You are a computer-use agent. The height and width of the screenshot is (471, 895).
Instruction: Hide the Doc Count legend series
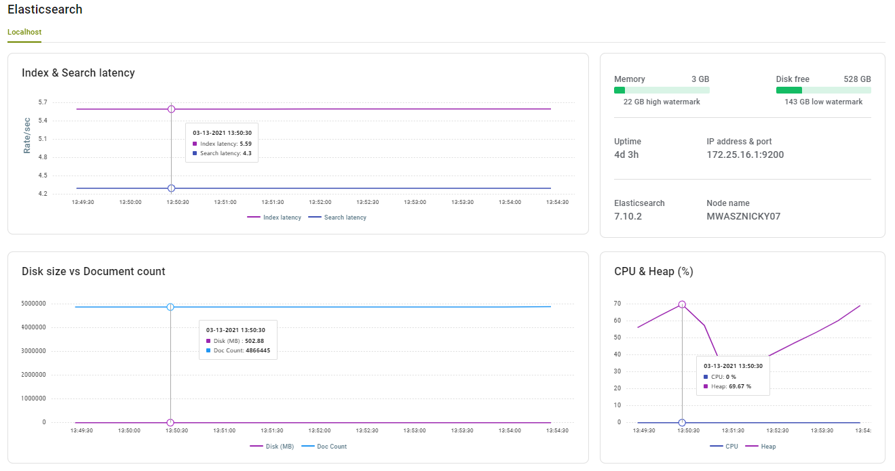pyautogui.click(x=324, y=447)
